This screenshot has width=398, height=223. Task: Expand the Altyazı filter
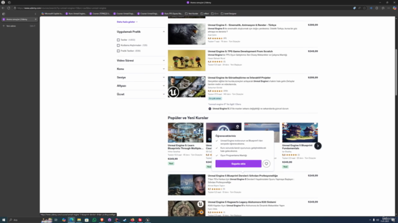tap(141, 85)
